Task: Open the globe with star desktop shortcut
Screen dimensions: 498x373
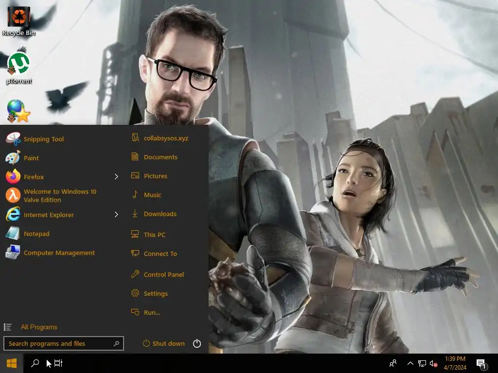Action: (x=19, y=111)
